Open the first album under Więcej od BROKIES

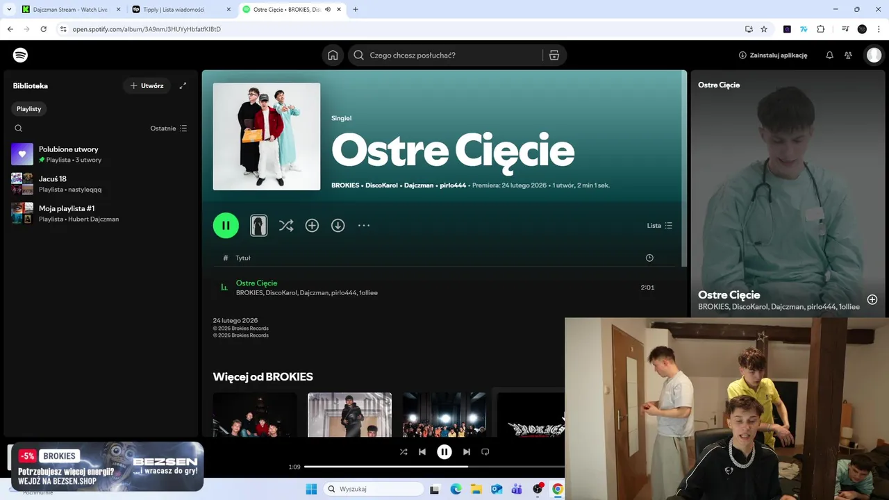[255, 415]
